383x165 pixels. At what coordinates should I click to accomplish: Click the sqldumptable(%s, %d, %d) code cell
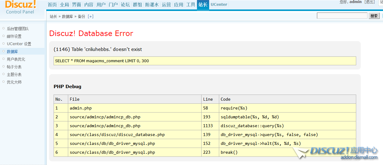[287, 117]
